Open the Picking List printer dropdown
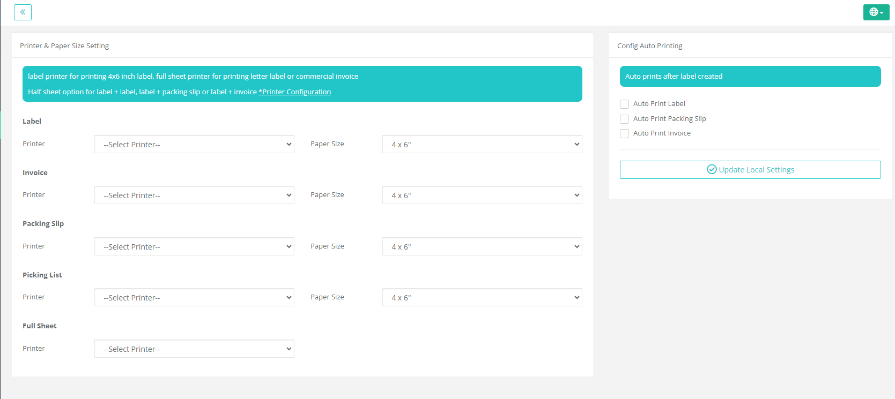The height and width of the screenshot is (399, 895). coord(194,297)
